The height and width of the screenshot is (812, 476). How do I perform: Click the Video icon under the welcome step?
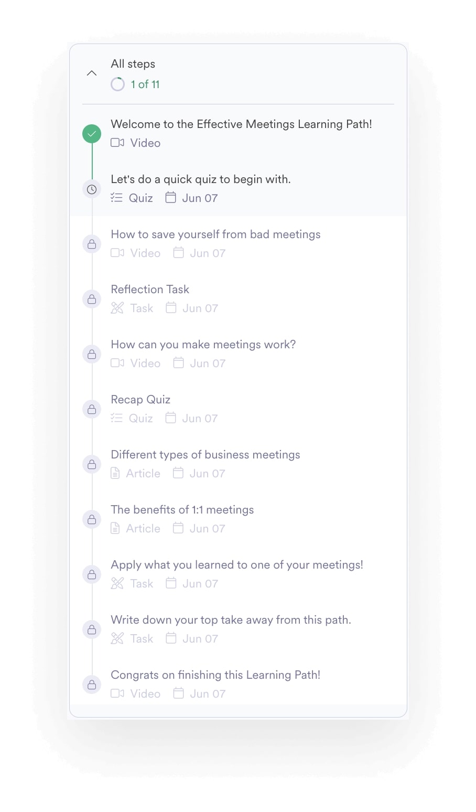click(116, 142)
